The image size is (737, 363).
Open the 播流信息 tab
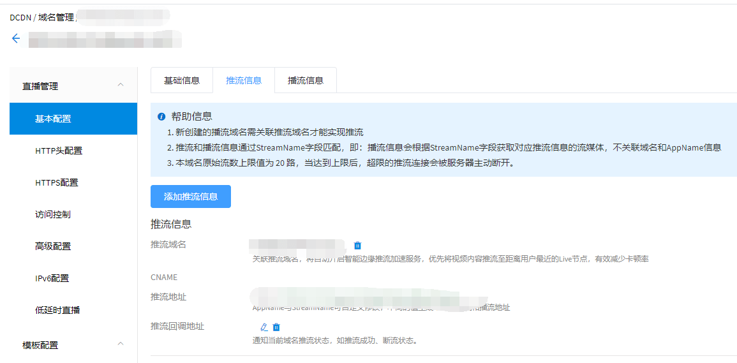pos(306,80)
